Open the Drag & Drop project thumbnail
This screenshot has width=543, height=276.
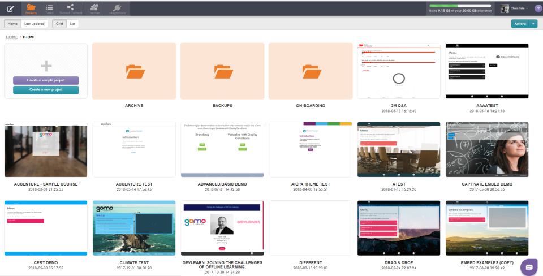[x=399, y=228]
